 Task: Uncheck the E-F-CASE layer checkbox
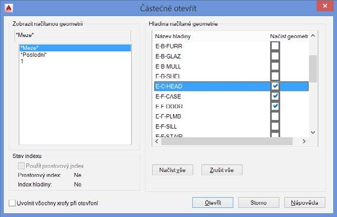[275, 96]
